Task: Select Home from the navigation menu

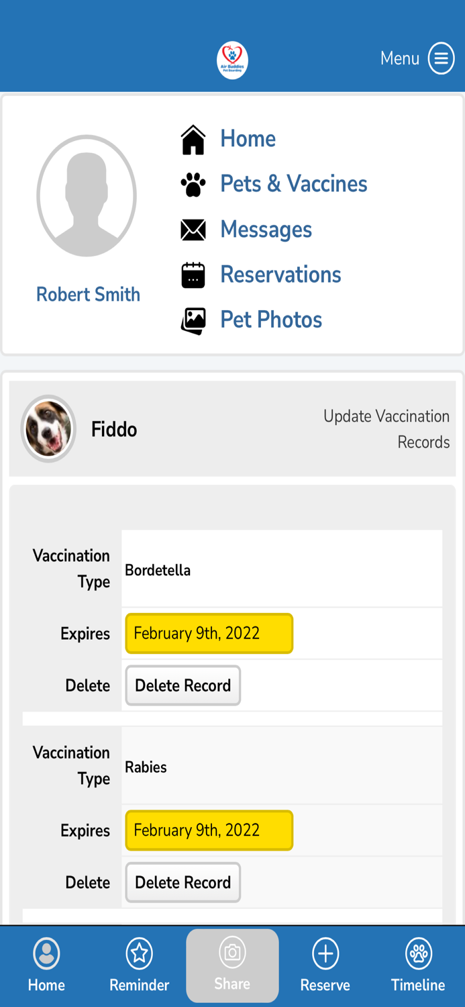Action: pos(248,139)
